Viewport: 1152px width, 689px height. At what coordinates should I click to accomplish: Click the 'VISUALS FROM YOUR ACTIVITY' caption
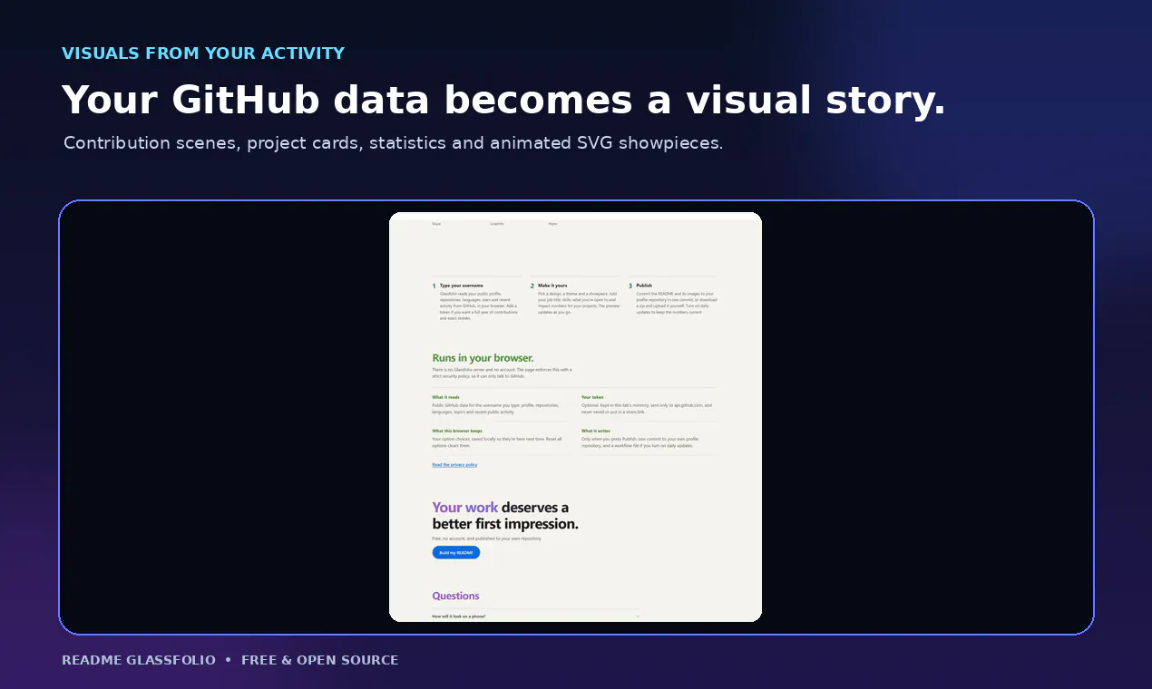tap(203, 53)
